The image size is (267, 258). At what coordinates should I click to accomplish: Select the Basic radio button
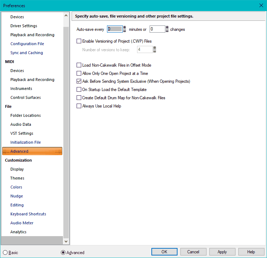pos(5,252)
